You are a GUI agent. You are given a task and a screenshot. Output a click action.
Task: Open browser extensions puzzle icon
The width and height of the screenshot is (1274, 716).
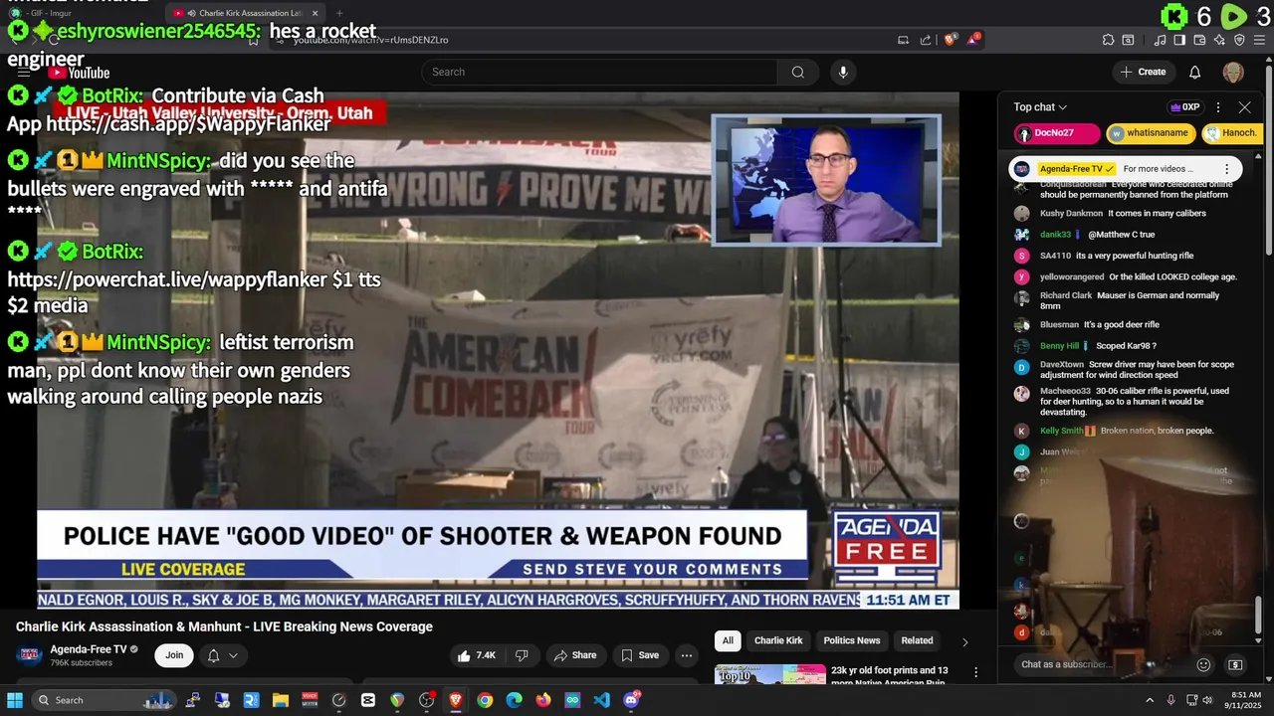(x=1108, y=40)
